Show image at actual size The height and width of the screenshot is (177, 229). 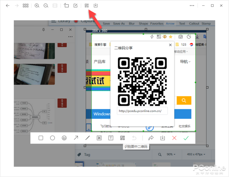(55, 6)
